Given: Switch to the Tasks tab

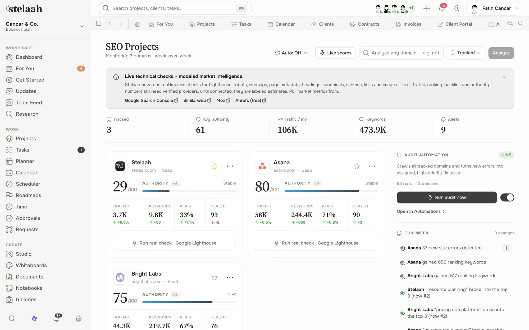Looking at the screenshot, I should click(241, 24).
